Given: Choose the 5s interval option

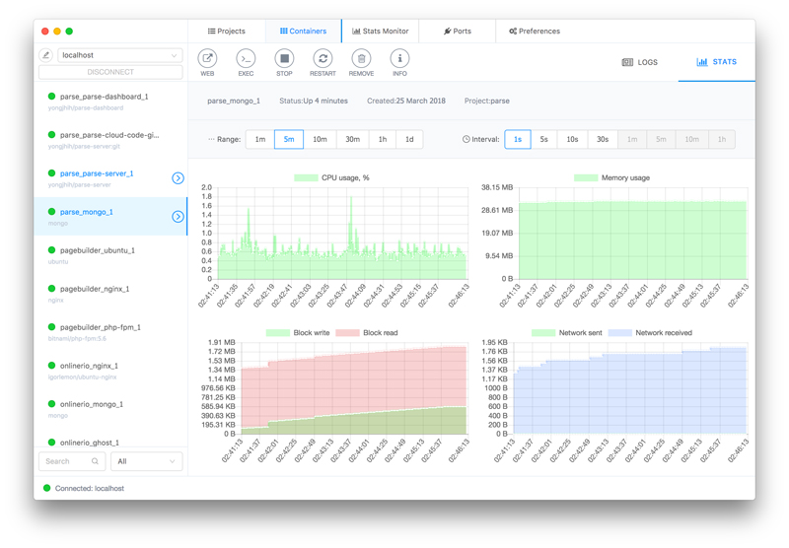Looking at the screenshot, I should (543, 140).
